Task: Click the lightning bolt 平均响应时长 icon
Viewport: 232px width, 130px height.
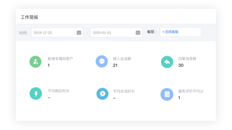Action: point(36,94)
